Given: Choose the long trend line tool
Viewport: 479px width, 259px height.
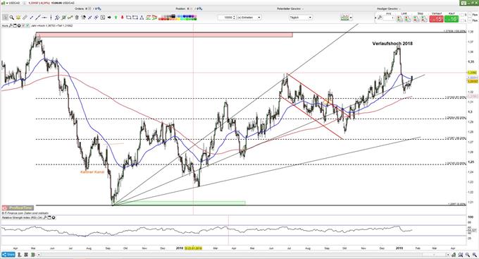Looking at the screenshot, I should click(x=37, y=18).
